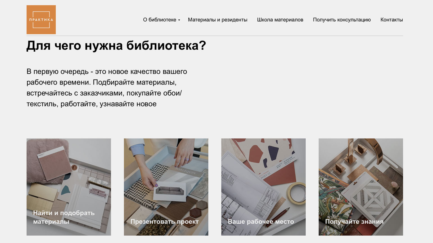Image resolution: width=433 pixels, height=243 pixels.
Task: Click the orange Практика logo
Action: coord(41,20)
